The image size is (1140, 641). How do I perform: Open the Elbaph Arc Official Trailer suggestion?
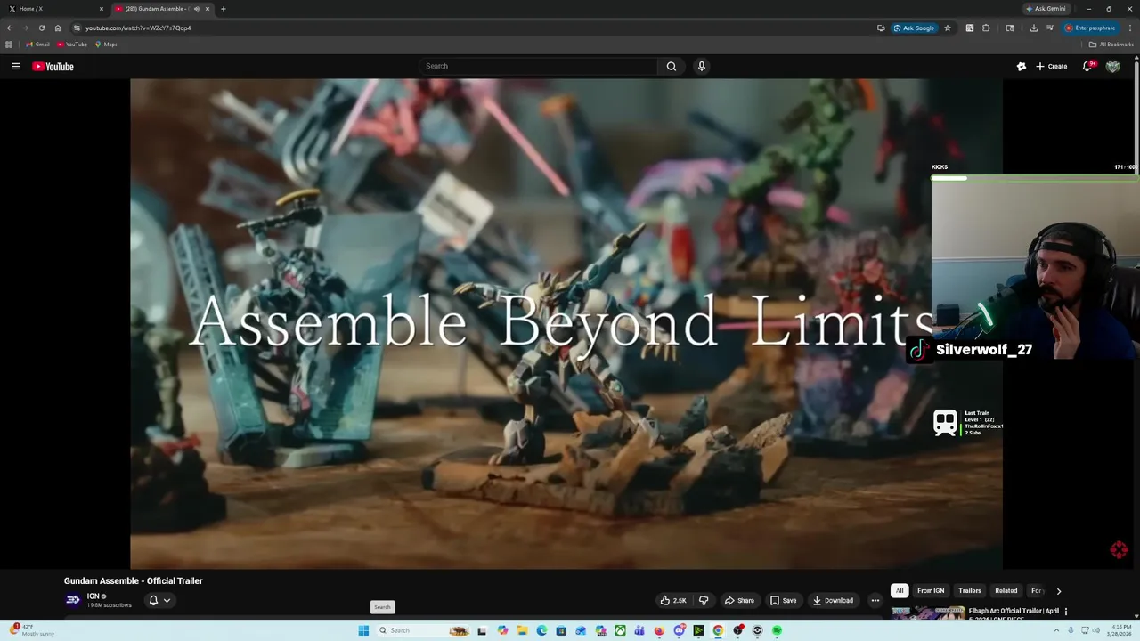[1013, 612]
